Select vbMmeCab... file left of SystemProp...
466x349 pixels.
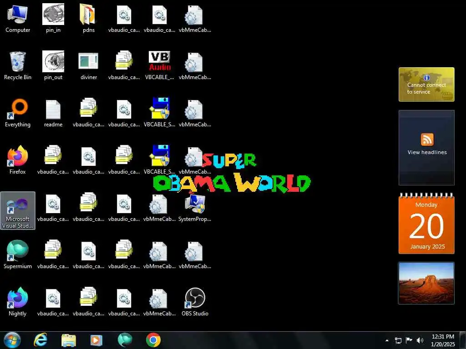click(159, 207)
